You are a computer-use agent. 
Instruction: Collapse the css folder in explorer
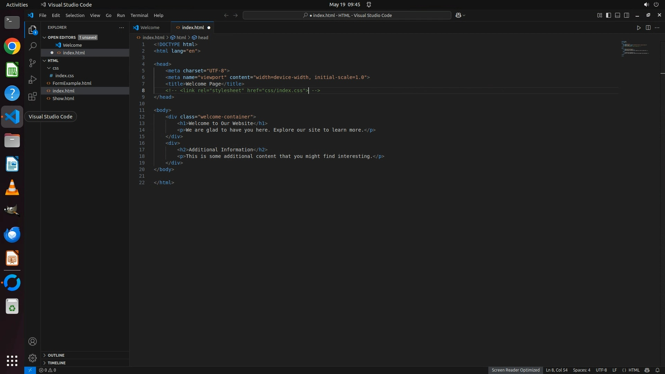coord(55,68)
